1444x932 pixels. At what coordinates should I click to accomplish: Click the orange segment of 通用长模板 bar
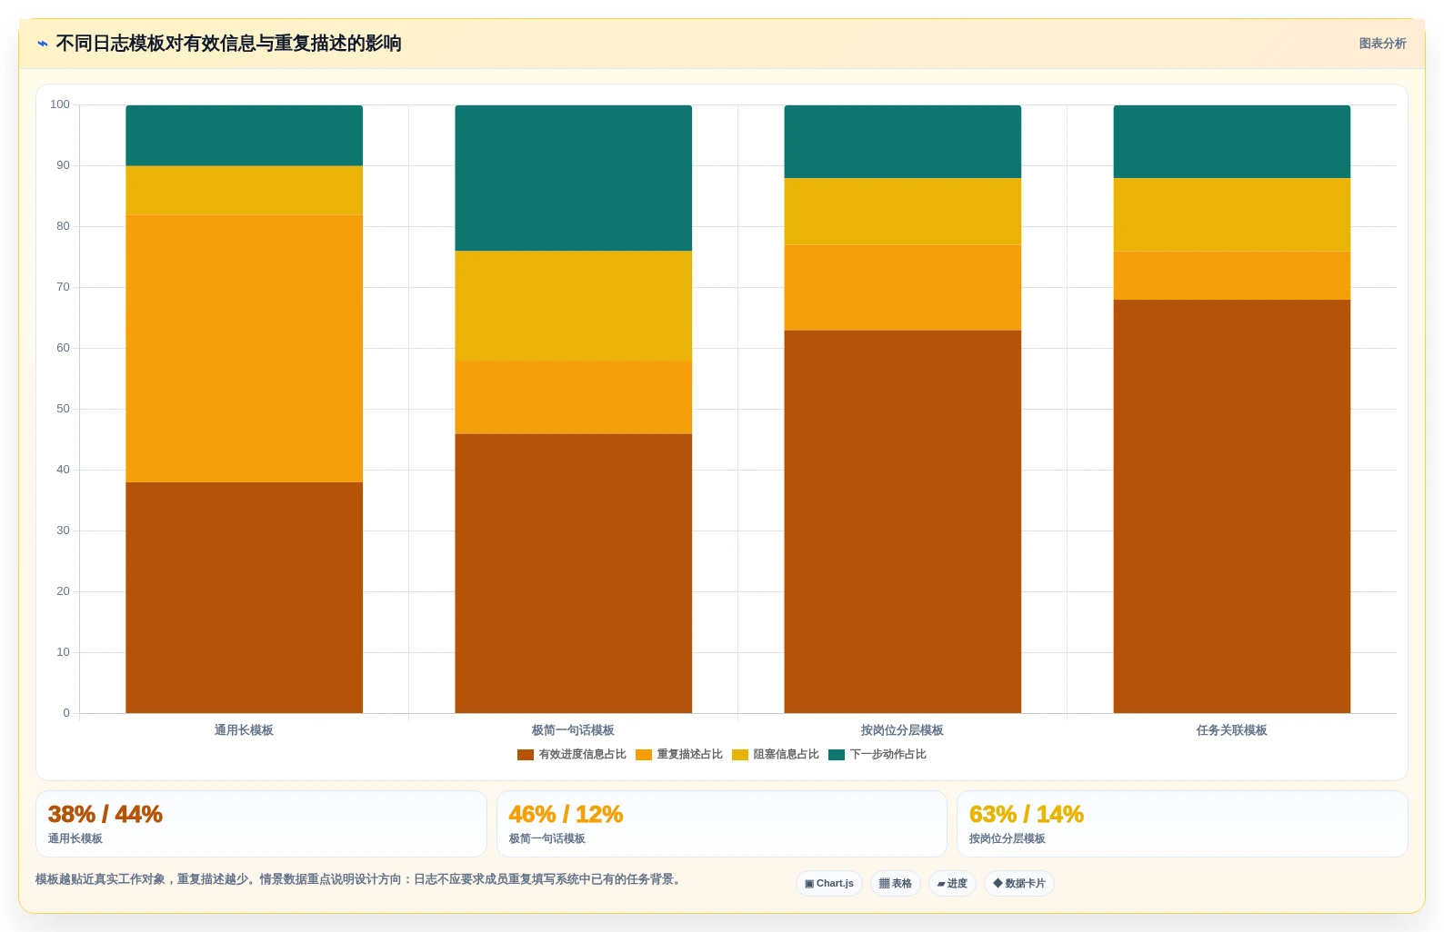coord(244,349)
